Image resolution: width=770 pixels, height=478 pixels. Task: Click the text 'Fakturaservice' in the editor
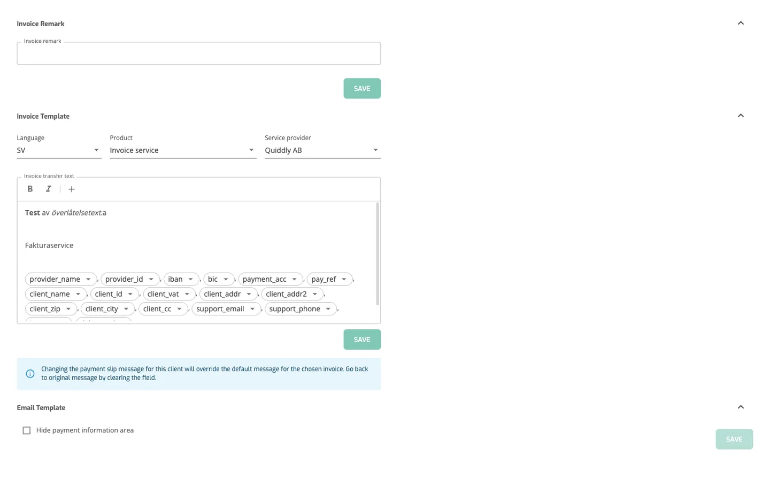49,245
